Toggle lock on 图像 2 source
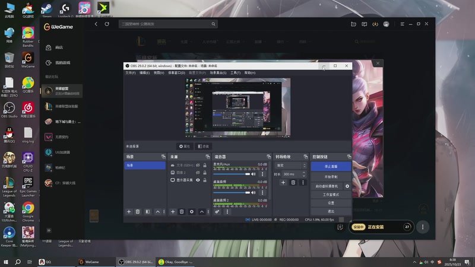Viewport: 475px width, 267px height. (x=205, y=173)
